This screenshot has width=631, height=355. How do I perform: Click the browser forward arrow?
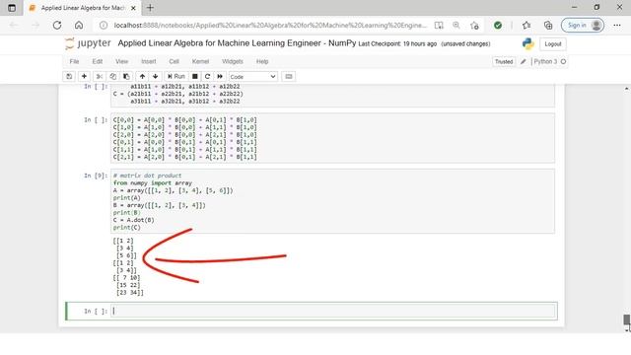coord(35,26)
